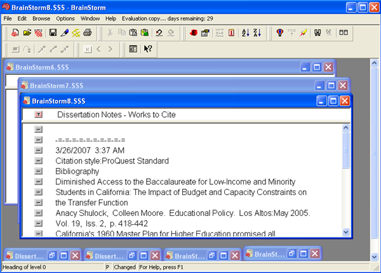Select the entry the Transfer Function

[91, 203]
